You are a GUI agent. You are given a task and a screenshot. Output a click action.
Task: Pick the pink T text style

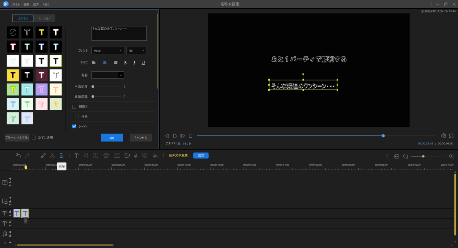(13, 46)
